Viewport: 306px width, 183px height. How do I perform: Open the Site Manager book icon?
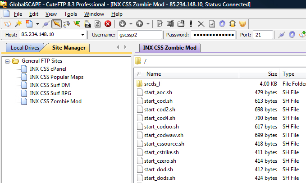pos(8,24)
